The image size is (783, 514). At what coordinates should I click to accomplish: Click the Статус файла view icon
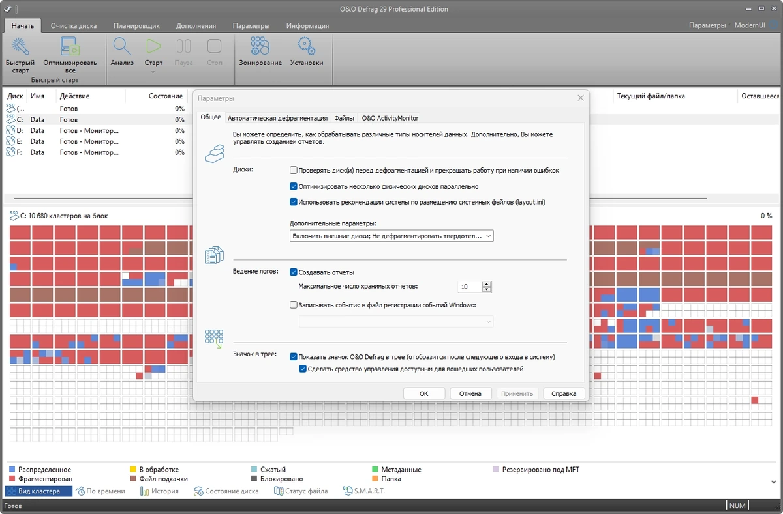pyautogui.click(x=278, y=491)
